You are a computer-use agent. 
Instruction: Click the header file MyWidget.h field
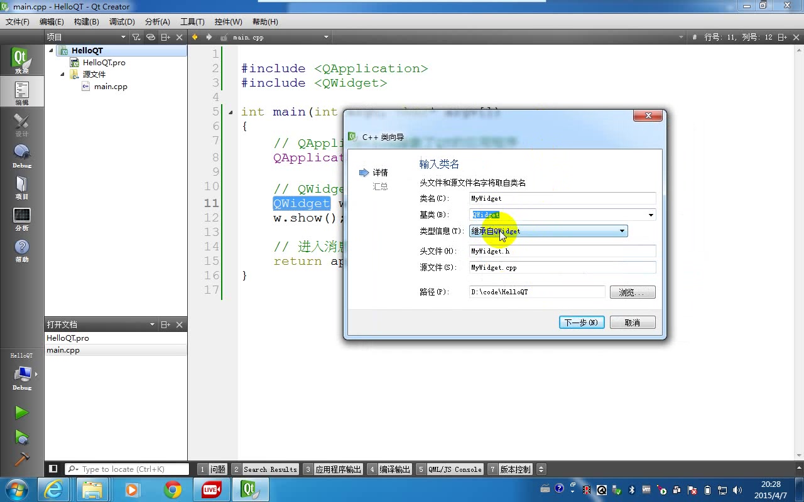(x=562, y=251)
